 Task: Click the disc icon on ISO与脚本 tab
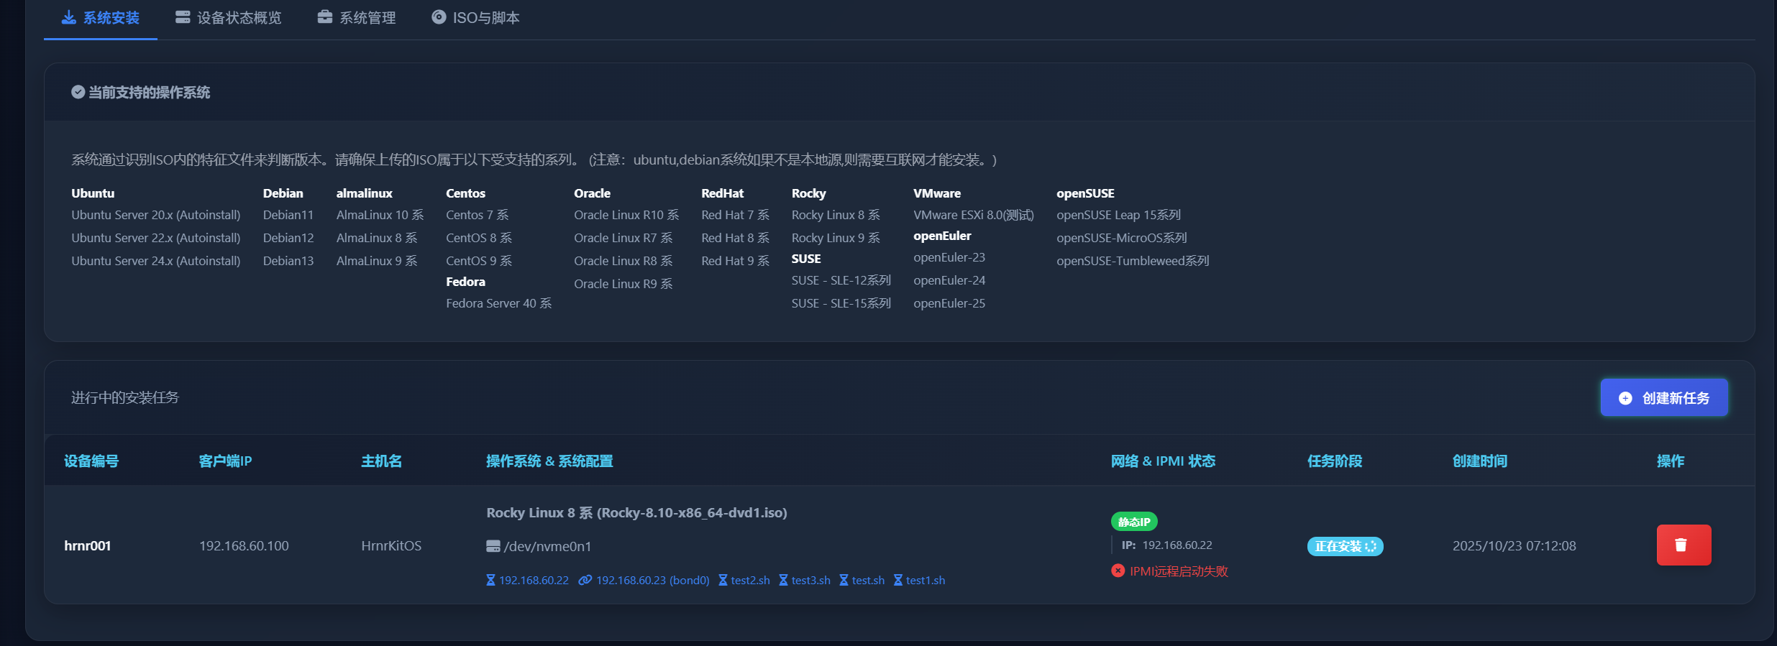(439, 17)
